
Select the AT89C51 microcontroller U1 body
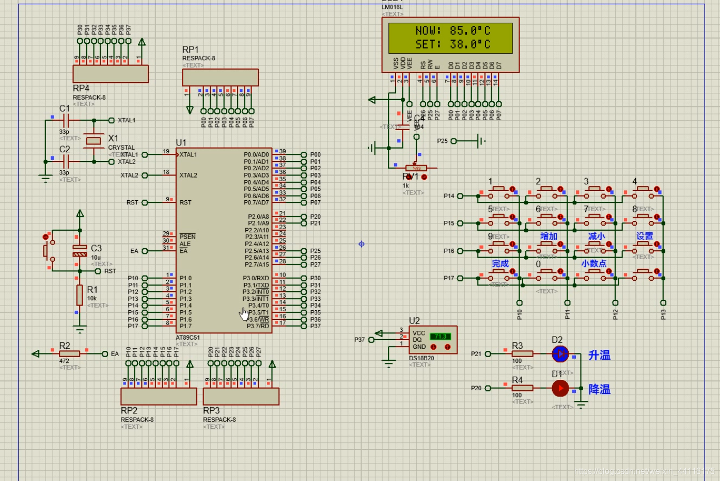tap(224, 241)
